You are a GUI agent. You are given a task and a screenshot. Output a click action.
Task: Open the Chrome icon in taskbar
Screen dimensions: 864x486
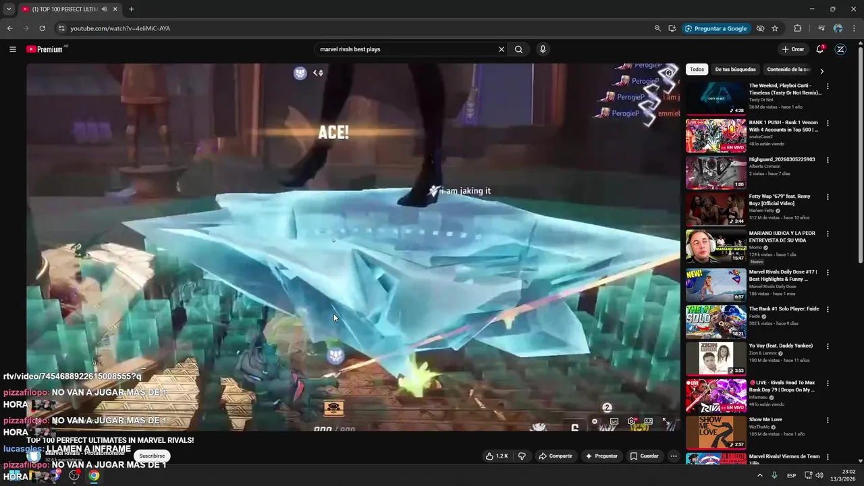94,475
